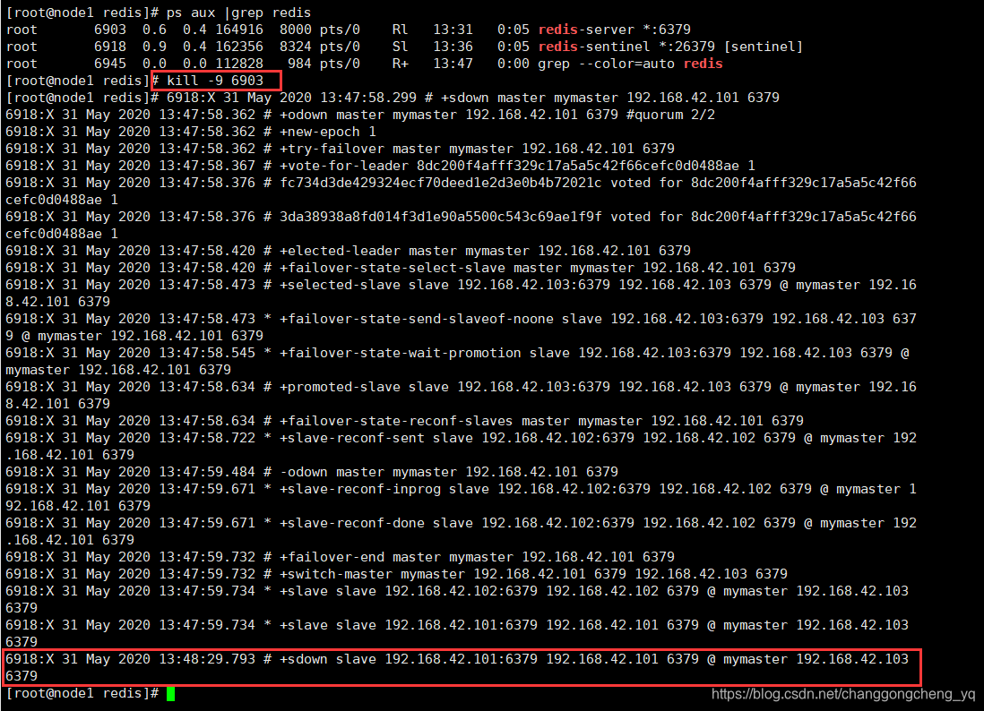984x711 pixels.
Task: Click the +failover-state-send-slaveof-noone line
Action: [x=462, y=327]
